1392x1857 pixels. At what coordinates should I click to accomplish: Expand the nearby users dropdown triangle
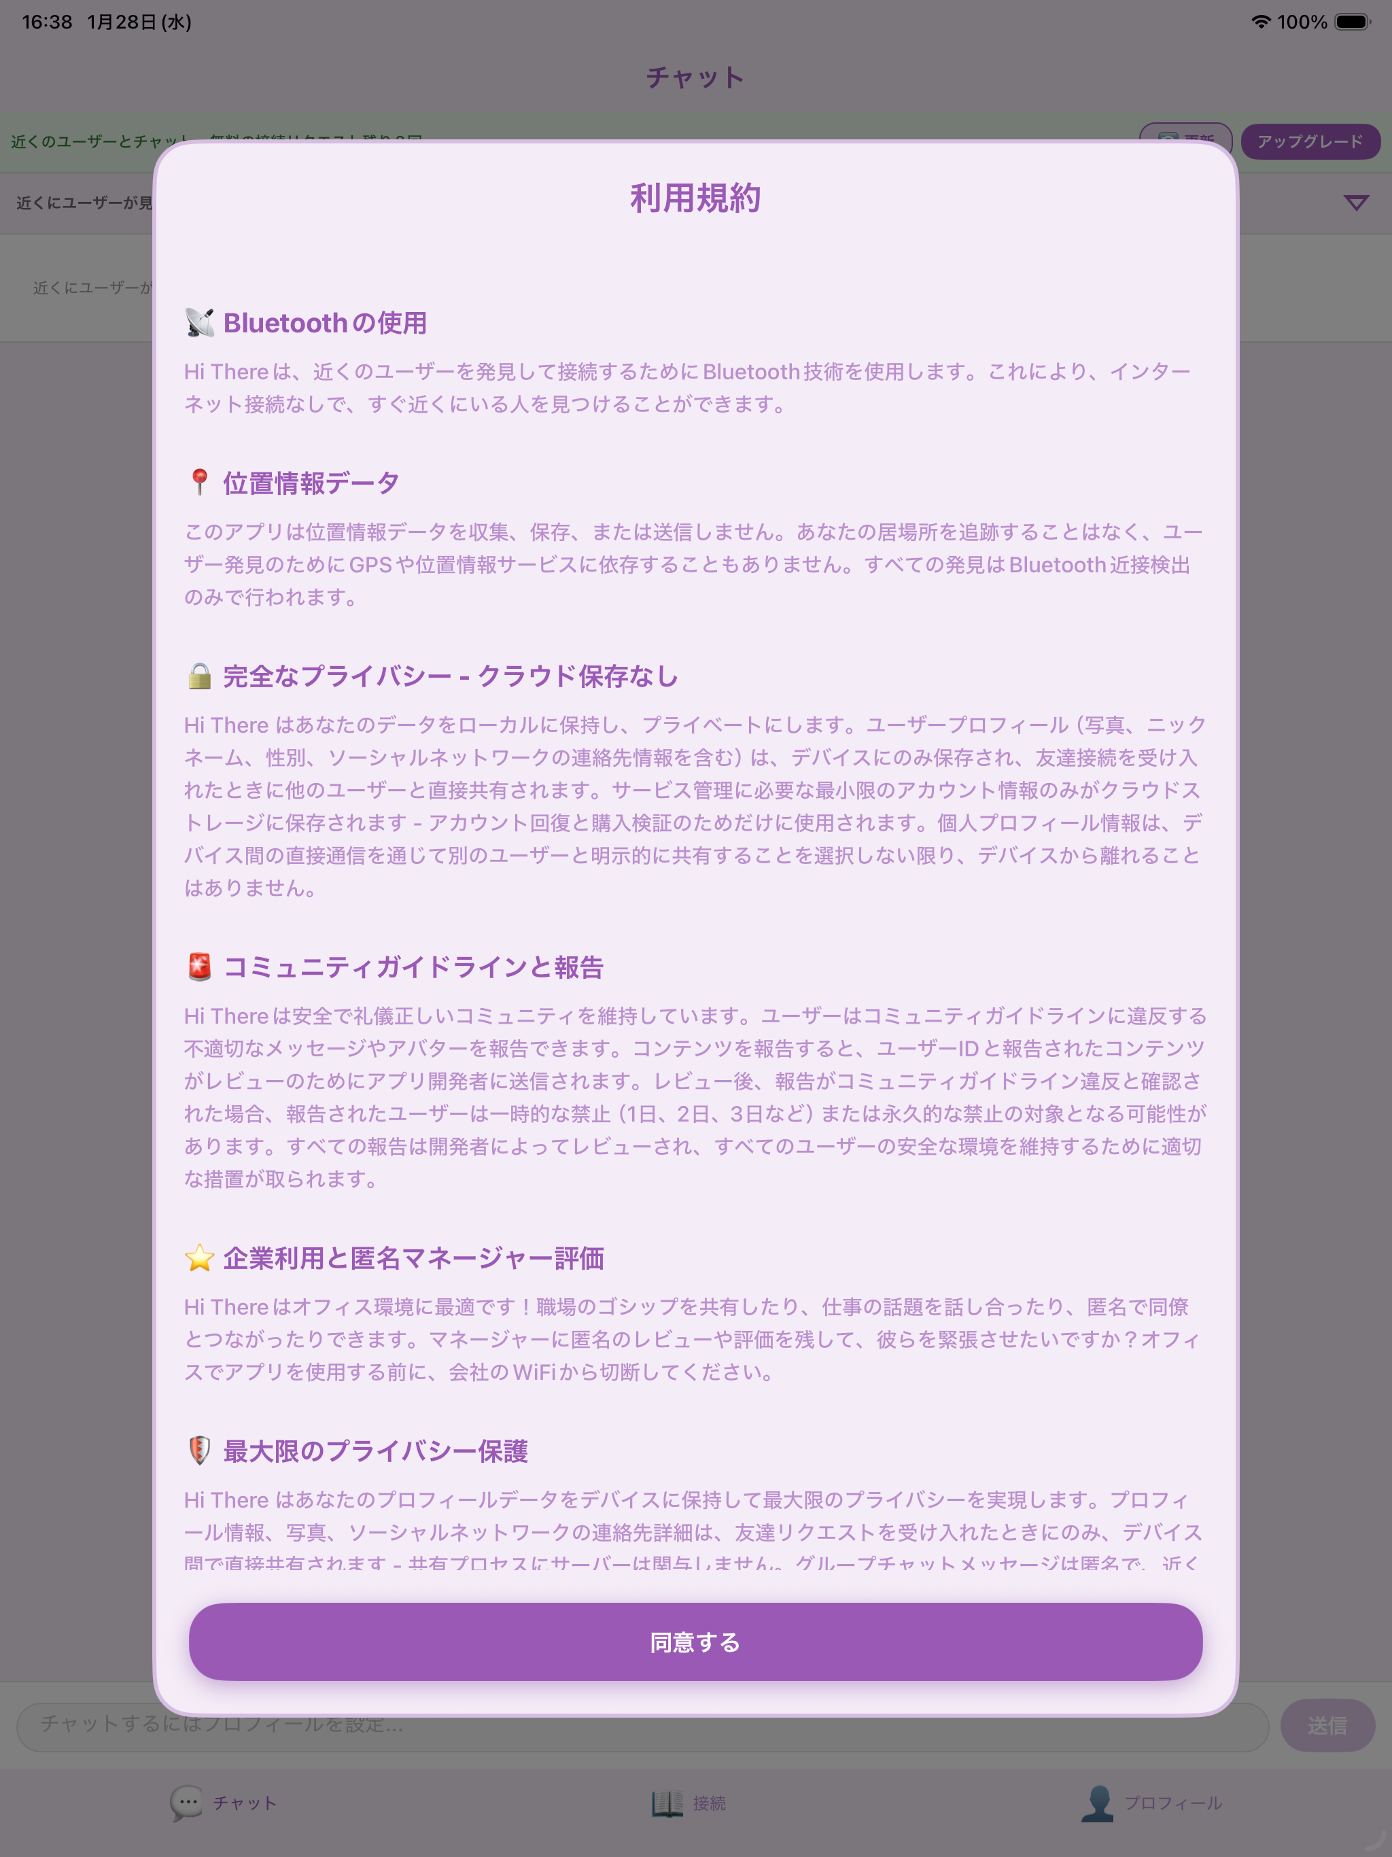[x=1356, y=203]
